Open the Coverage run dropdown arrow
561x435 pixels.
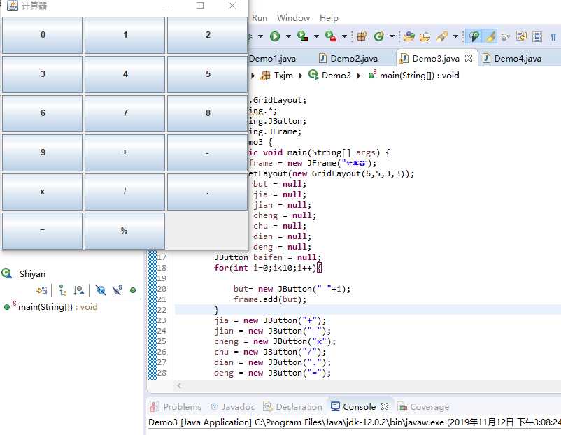(x=316, y=36)
